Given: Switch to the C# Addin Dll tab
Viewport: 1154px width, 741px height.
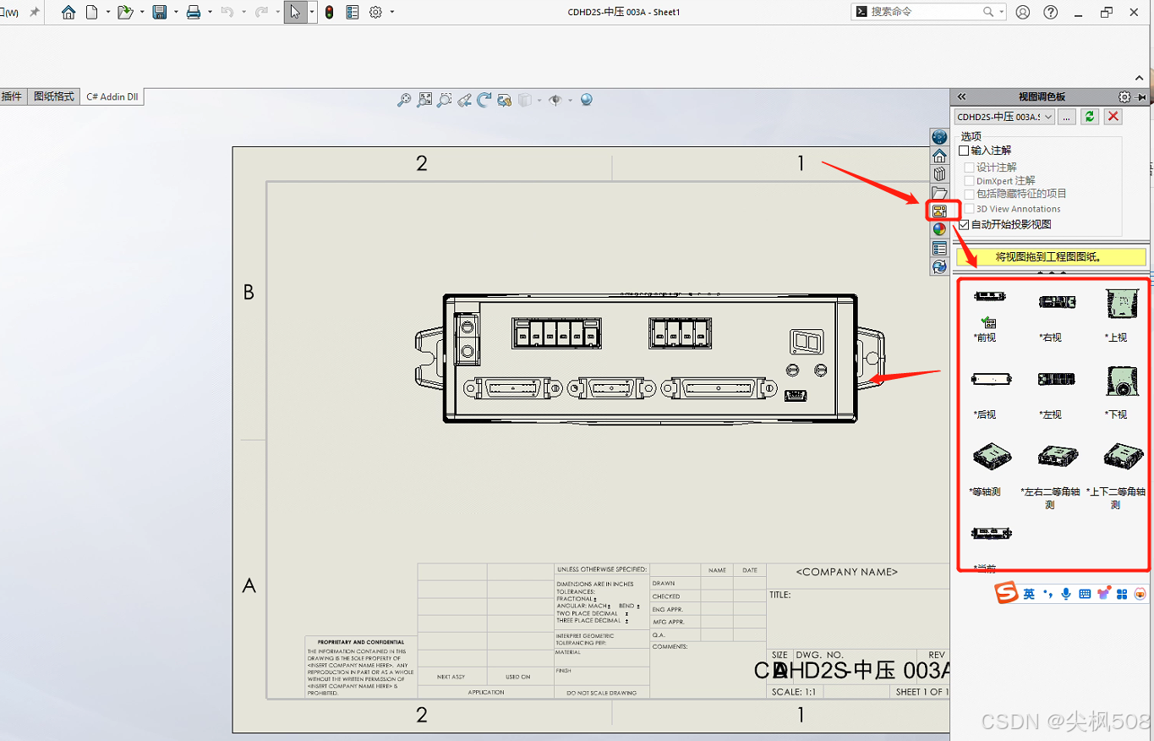Looking at the screenshot, I should [x=112, y=96].
